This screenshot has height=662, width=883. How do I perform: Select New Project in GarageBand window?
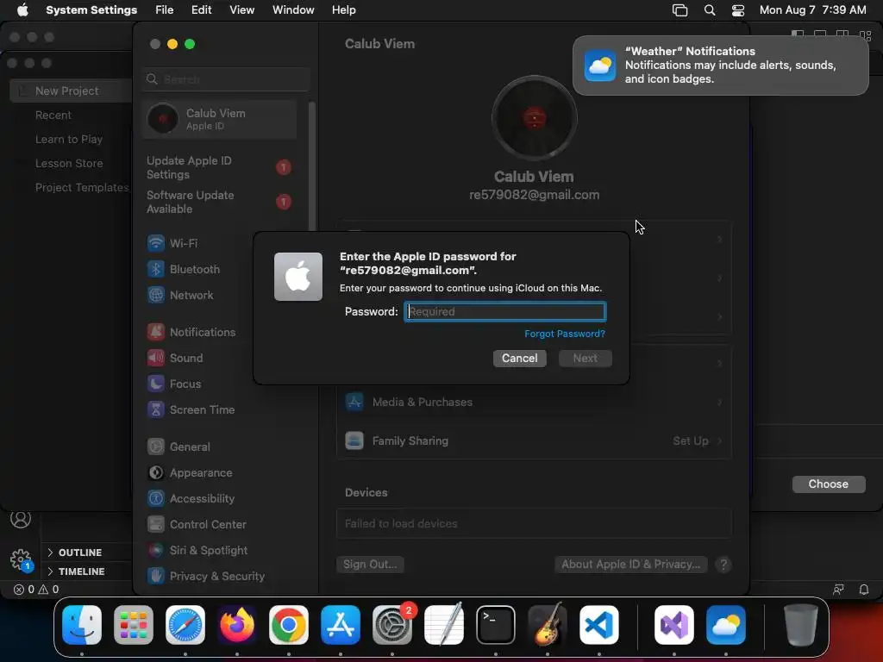(71, 91)
